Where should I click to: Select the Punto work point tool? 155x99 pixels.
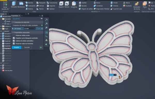[152, 6]
